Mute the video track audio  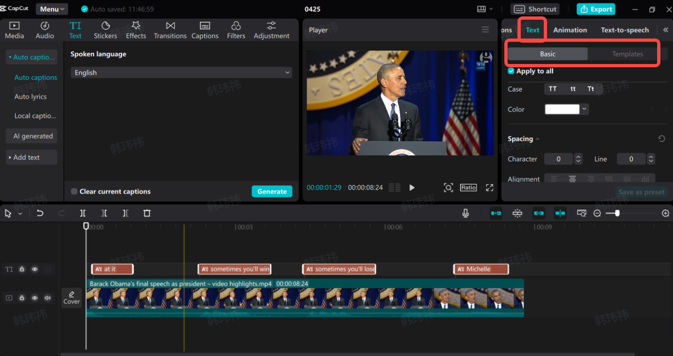[x=48, y=298]
